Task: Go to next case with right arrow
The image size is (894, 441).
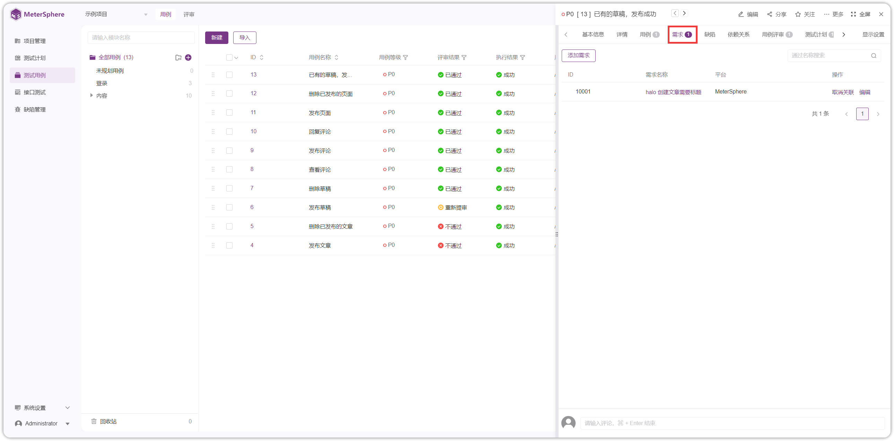Action: [684, 13]
